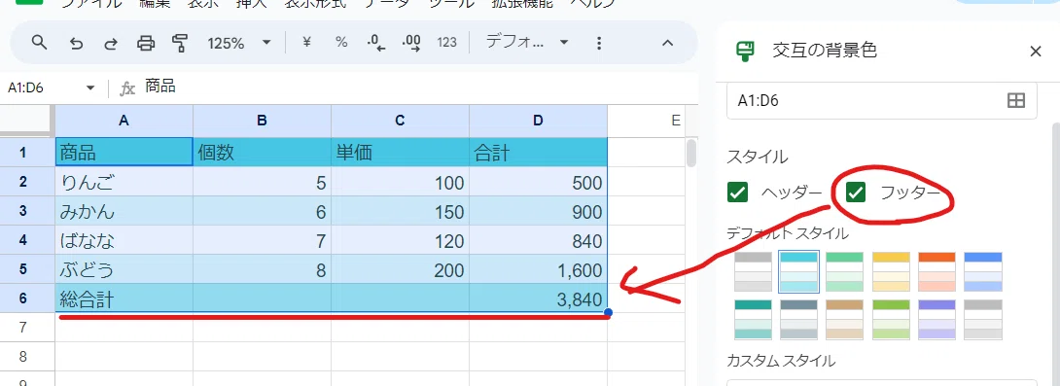Click the A1:D6 range field in side panel
1060x386 pixels.
click(x=881, y=101)
